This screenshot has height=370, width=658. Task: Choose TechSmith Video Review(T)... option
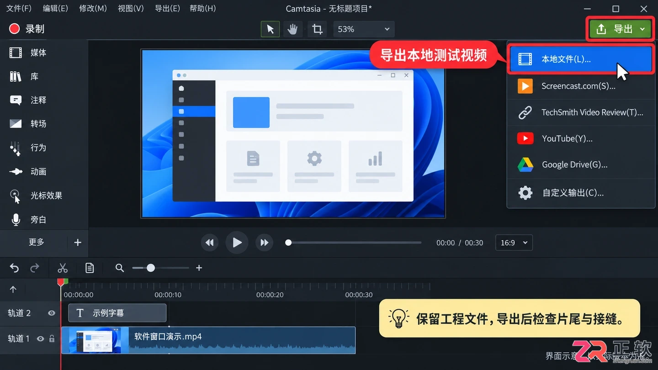581,112
